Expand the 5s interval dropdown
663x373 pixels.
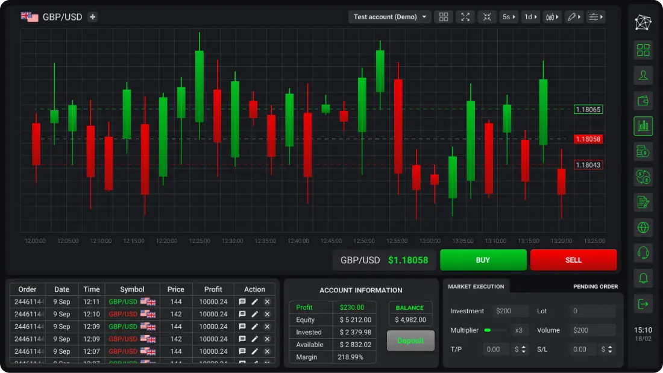coord(509,17)
